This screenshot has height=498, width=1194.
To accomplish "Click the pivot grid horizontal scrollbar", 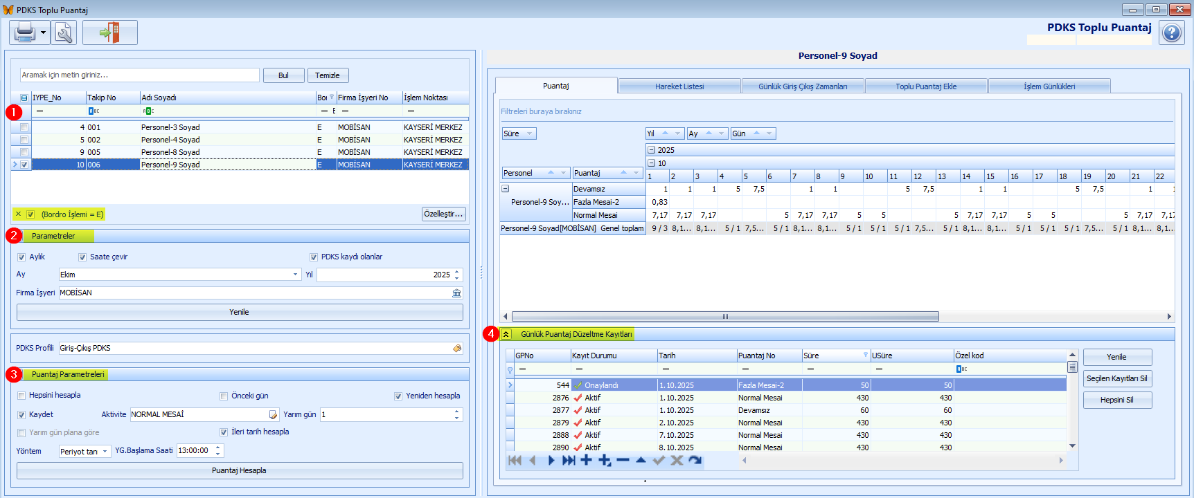I will tap(724, 317).
